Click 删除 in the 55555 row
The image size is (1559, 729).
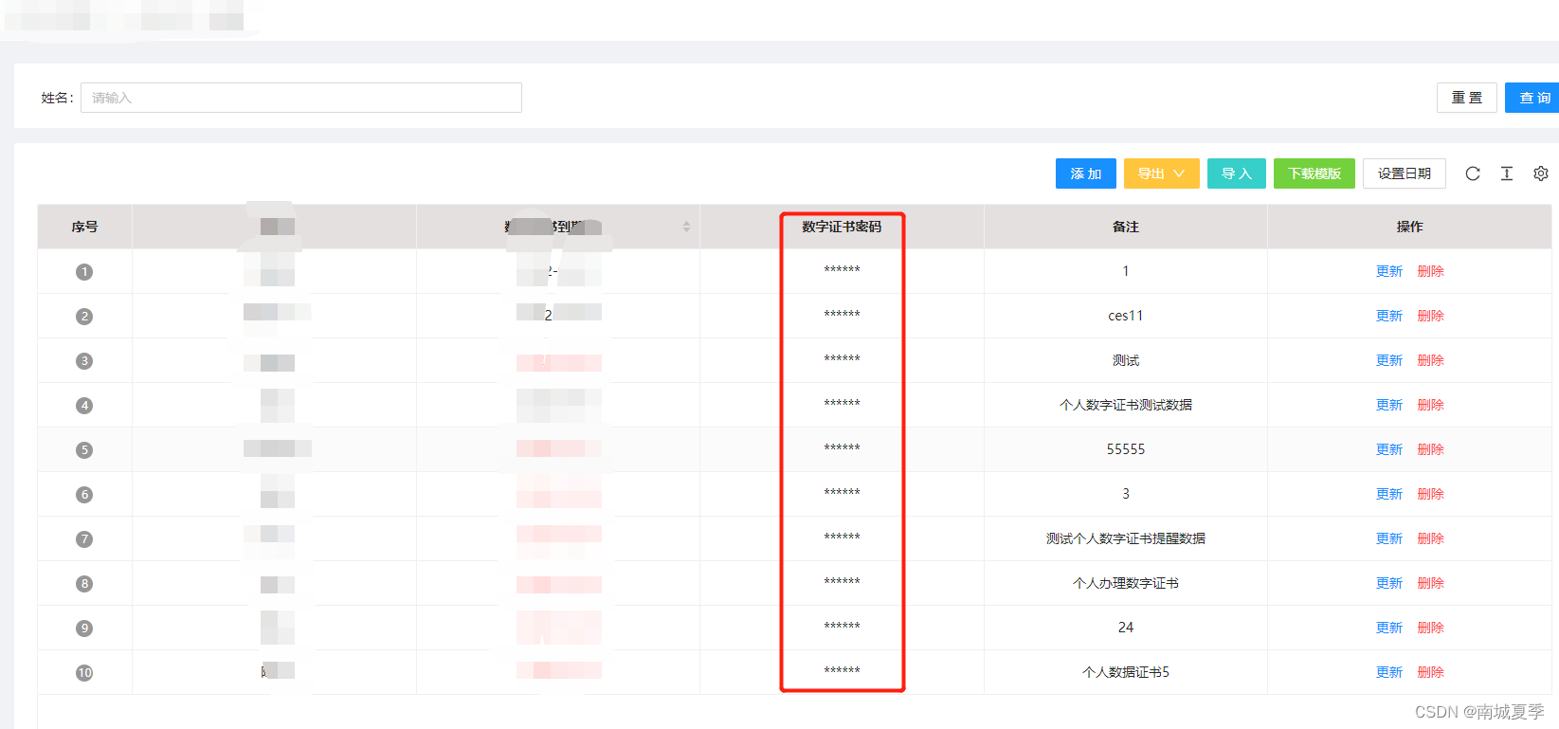click(1431, 449)
